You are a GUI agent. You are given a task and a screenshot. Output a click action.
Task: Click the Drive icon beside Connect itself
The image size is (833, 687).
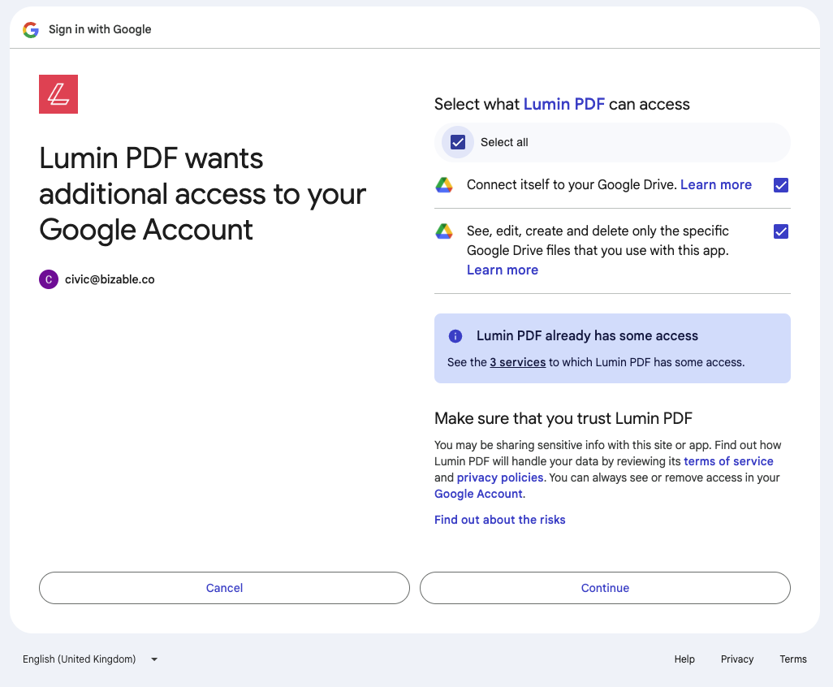pos(444,185)
